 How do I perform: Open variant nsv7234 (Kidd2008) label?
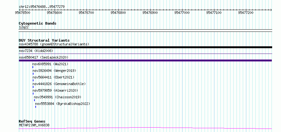[36, 51]
